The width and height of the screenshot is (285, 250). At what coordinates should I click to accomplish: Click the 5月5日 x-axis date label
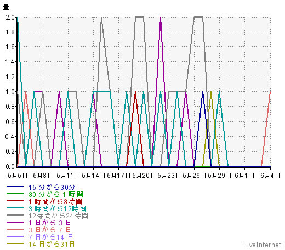tap(18, 176)
